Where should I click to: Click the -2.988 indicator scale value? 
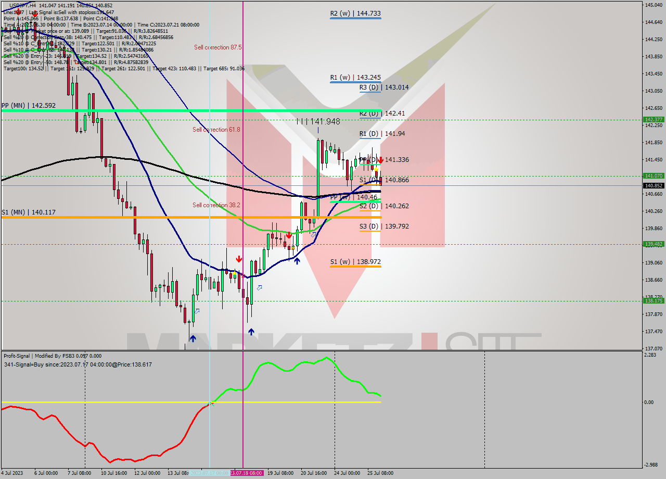pos(650,465)
